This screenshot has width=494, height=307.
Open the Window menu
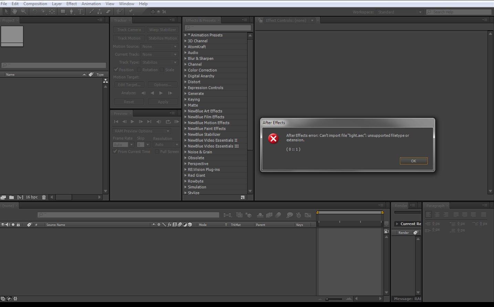[x=127, y=4]
